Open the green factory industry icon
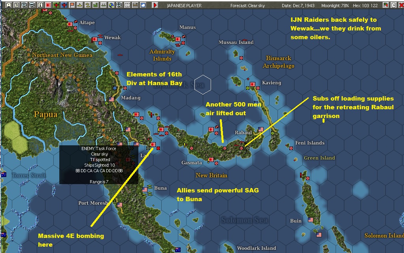 96,5
